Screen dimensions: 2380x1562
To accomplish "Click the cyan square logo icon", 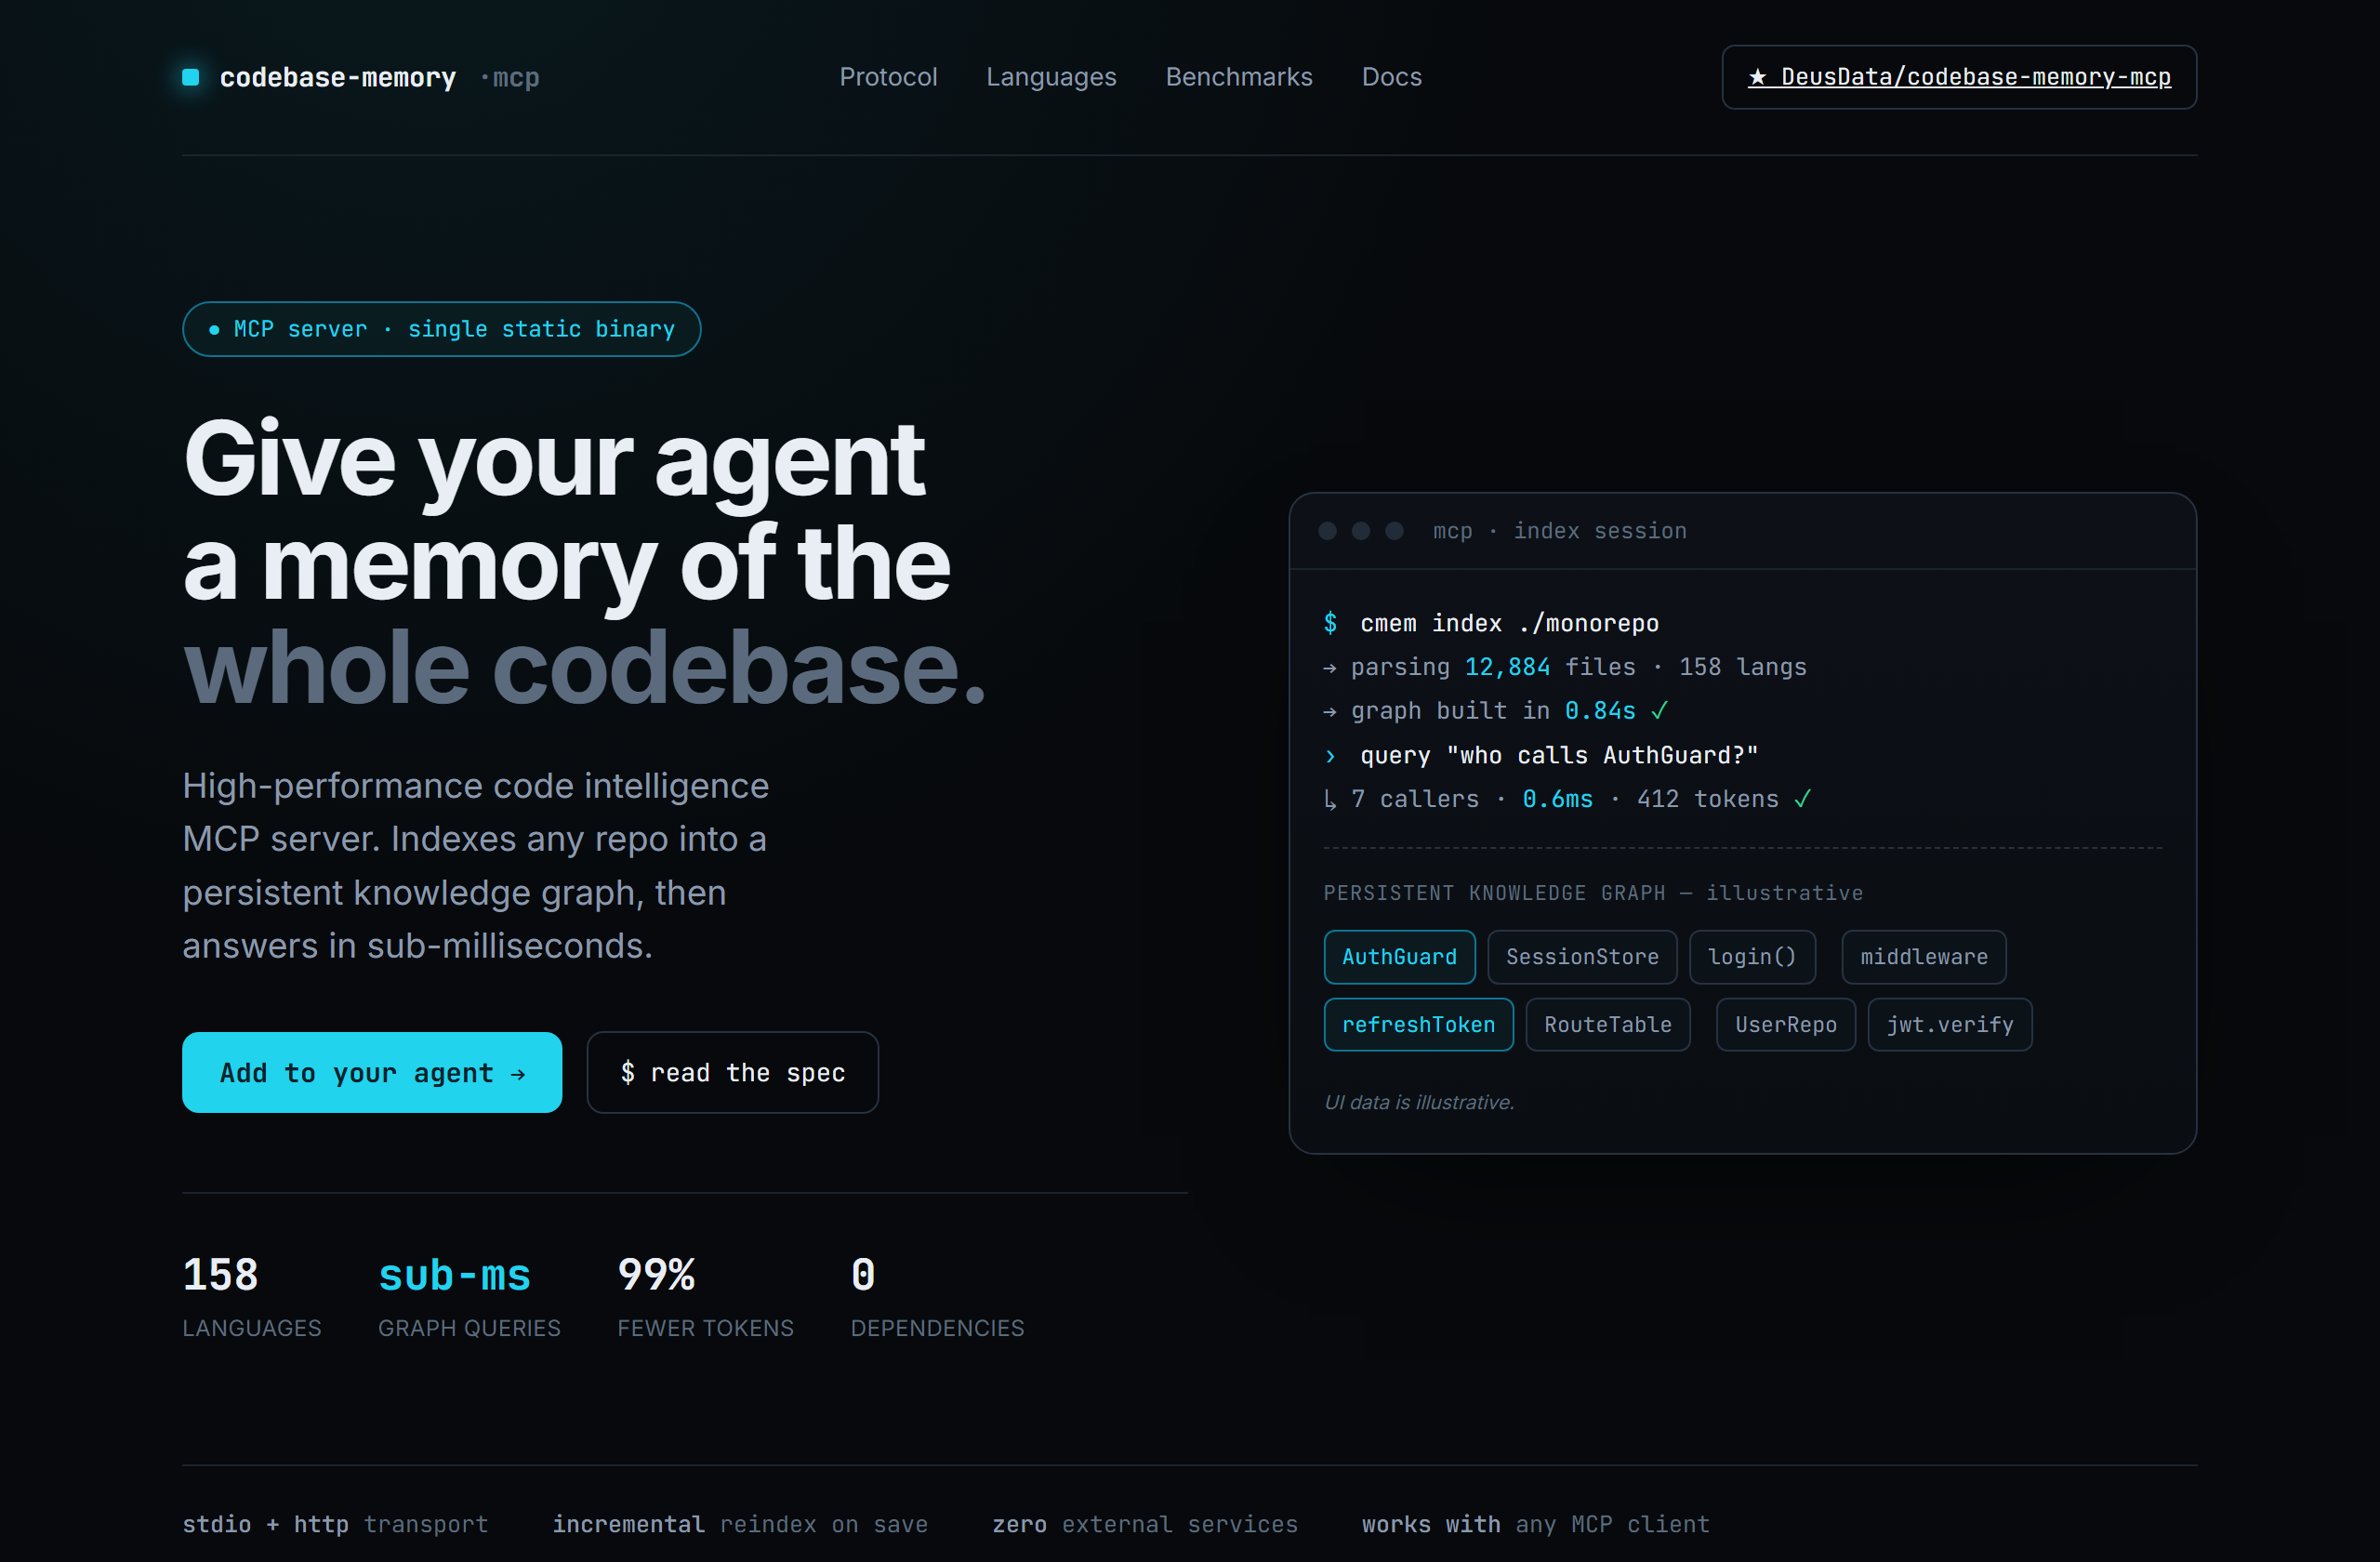I will 191,77.
